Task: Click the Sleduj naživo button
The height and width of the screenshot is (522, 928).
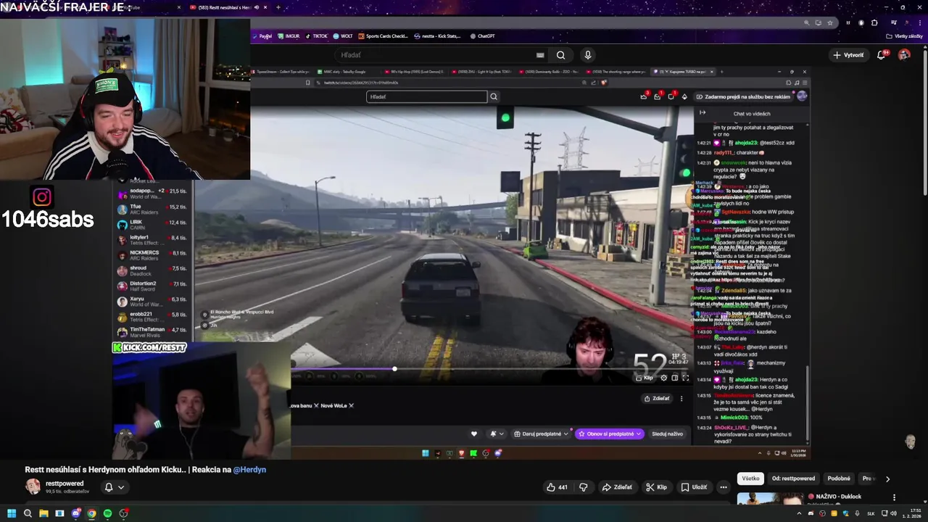Action: tap(667, 434)
